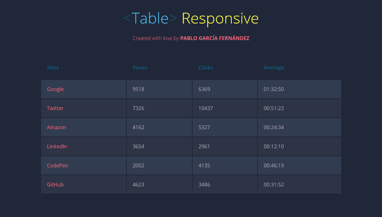Viewport: 382px width, 217px height.
Task: Select the LinkedIn site cell
Action: [84, 146]
